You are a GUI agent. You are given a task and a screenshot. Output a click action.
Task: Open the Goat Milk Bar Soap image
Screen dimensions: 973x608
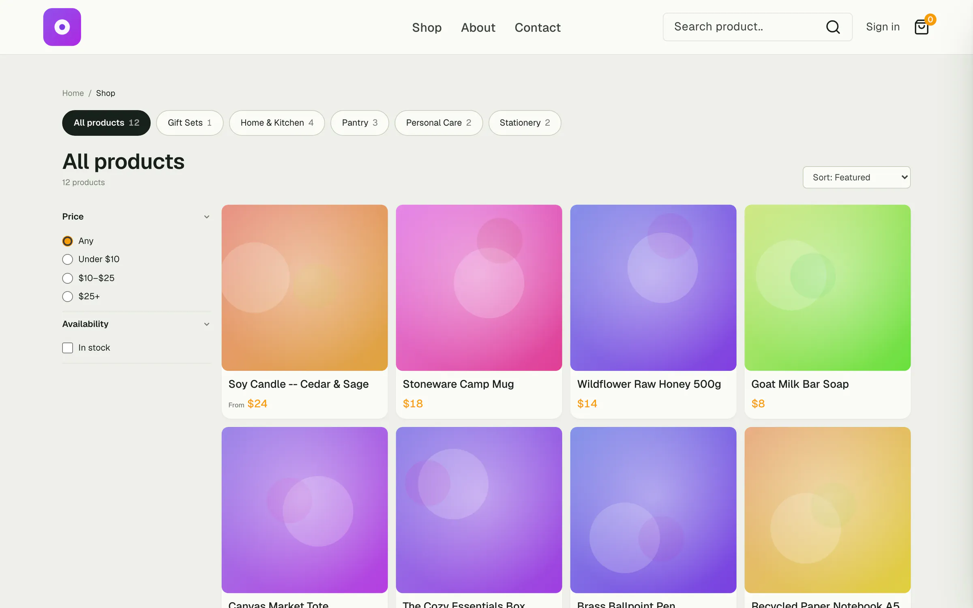coord(827,287)
